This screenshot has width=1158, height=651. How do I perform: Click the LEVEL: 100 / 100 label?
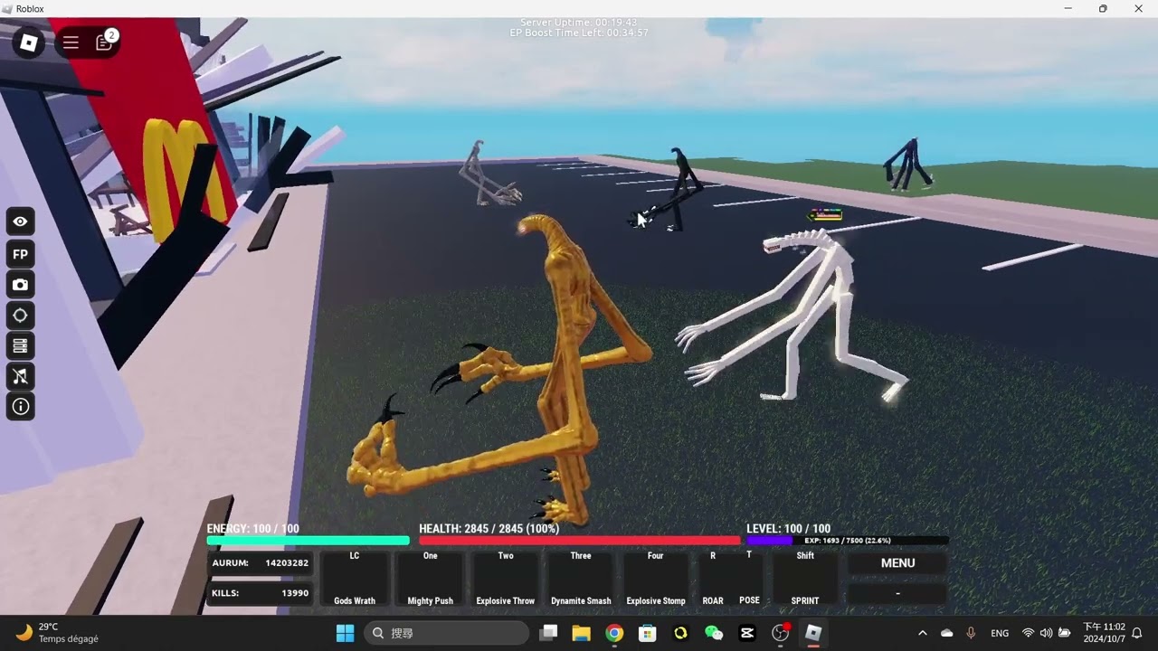788,529
